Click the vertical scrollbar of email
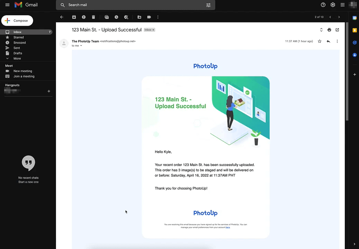Viewport: 359px width, 249px height. coord(347,71)
